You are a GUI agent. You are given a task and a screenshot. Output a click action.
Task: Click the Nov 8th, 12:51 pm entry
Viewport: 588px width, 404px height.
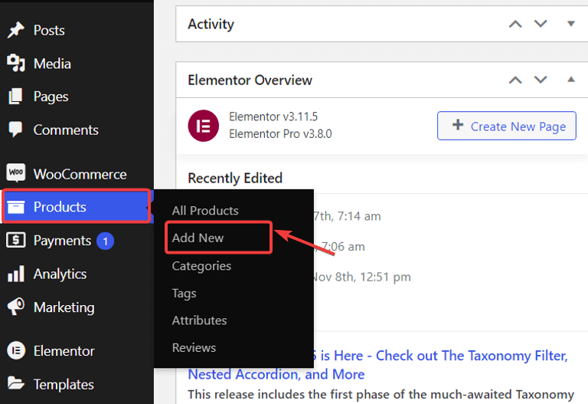[x=362, y=277]
